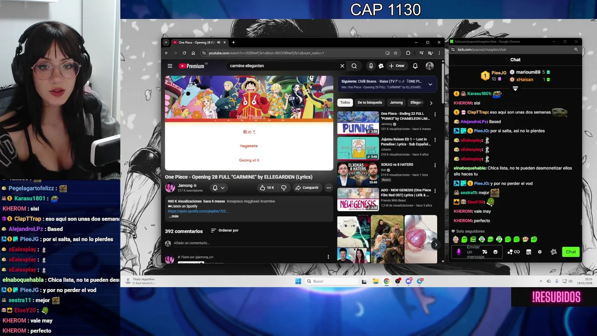597x336 pixels.
Task: Close the One Piece Opening 28 tab
Action: point(224,42)
